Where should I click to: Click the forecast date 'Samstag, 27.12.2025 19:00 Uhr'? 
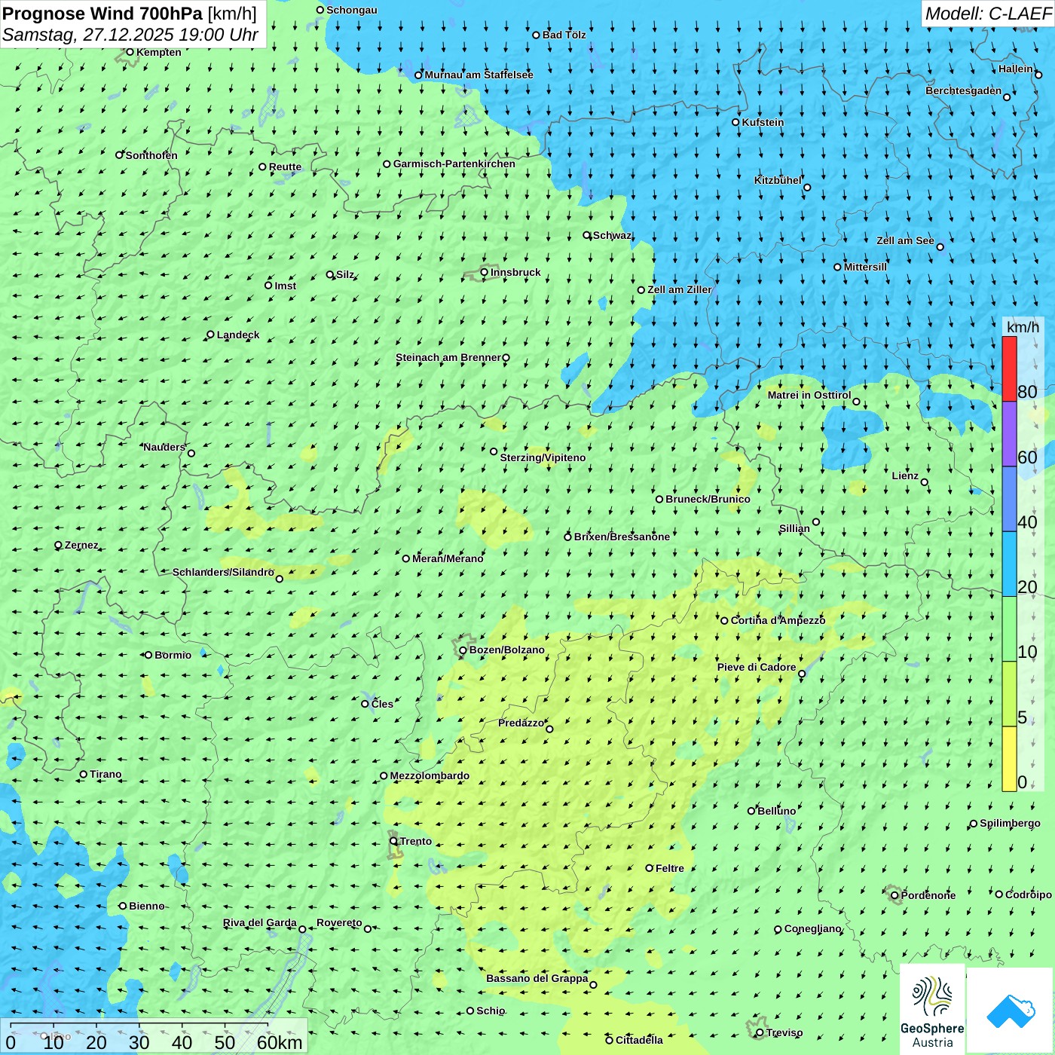130,35
